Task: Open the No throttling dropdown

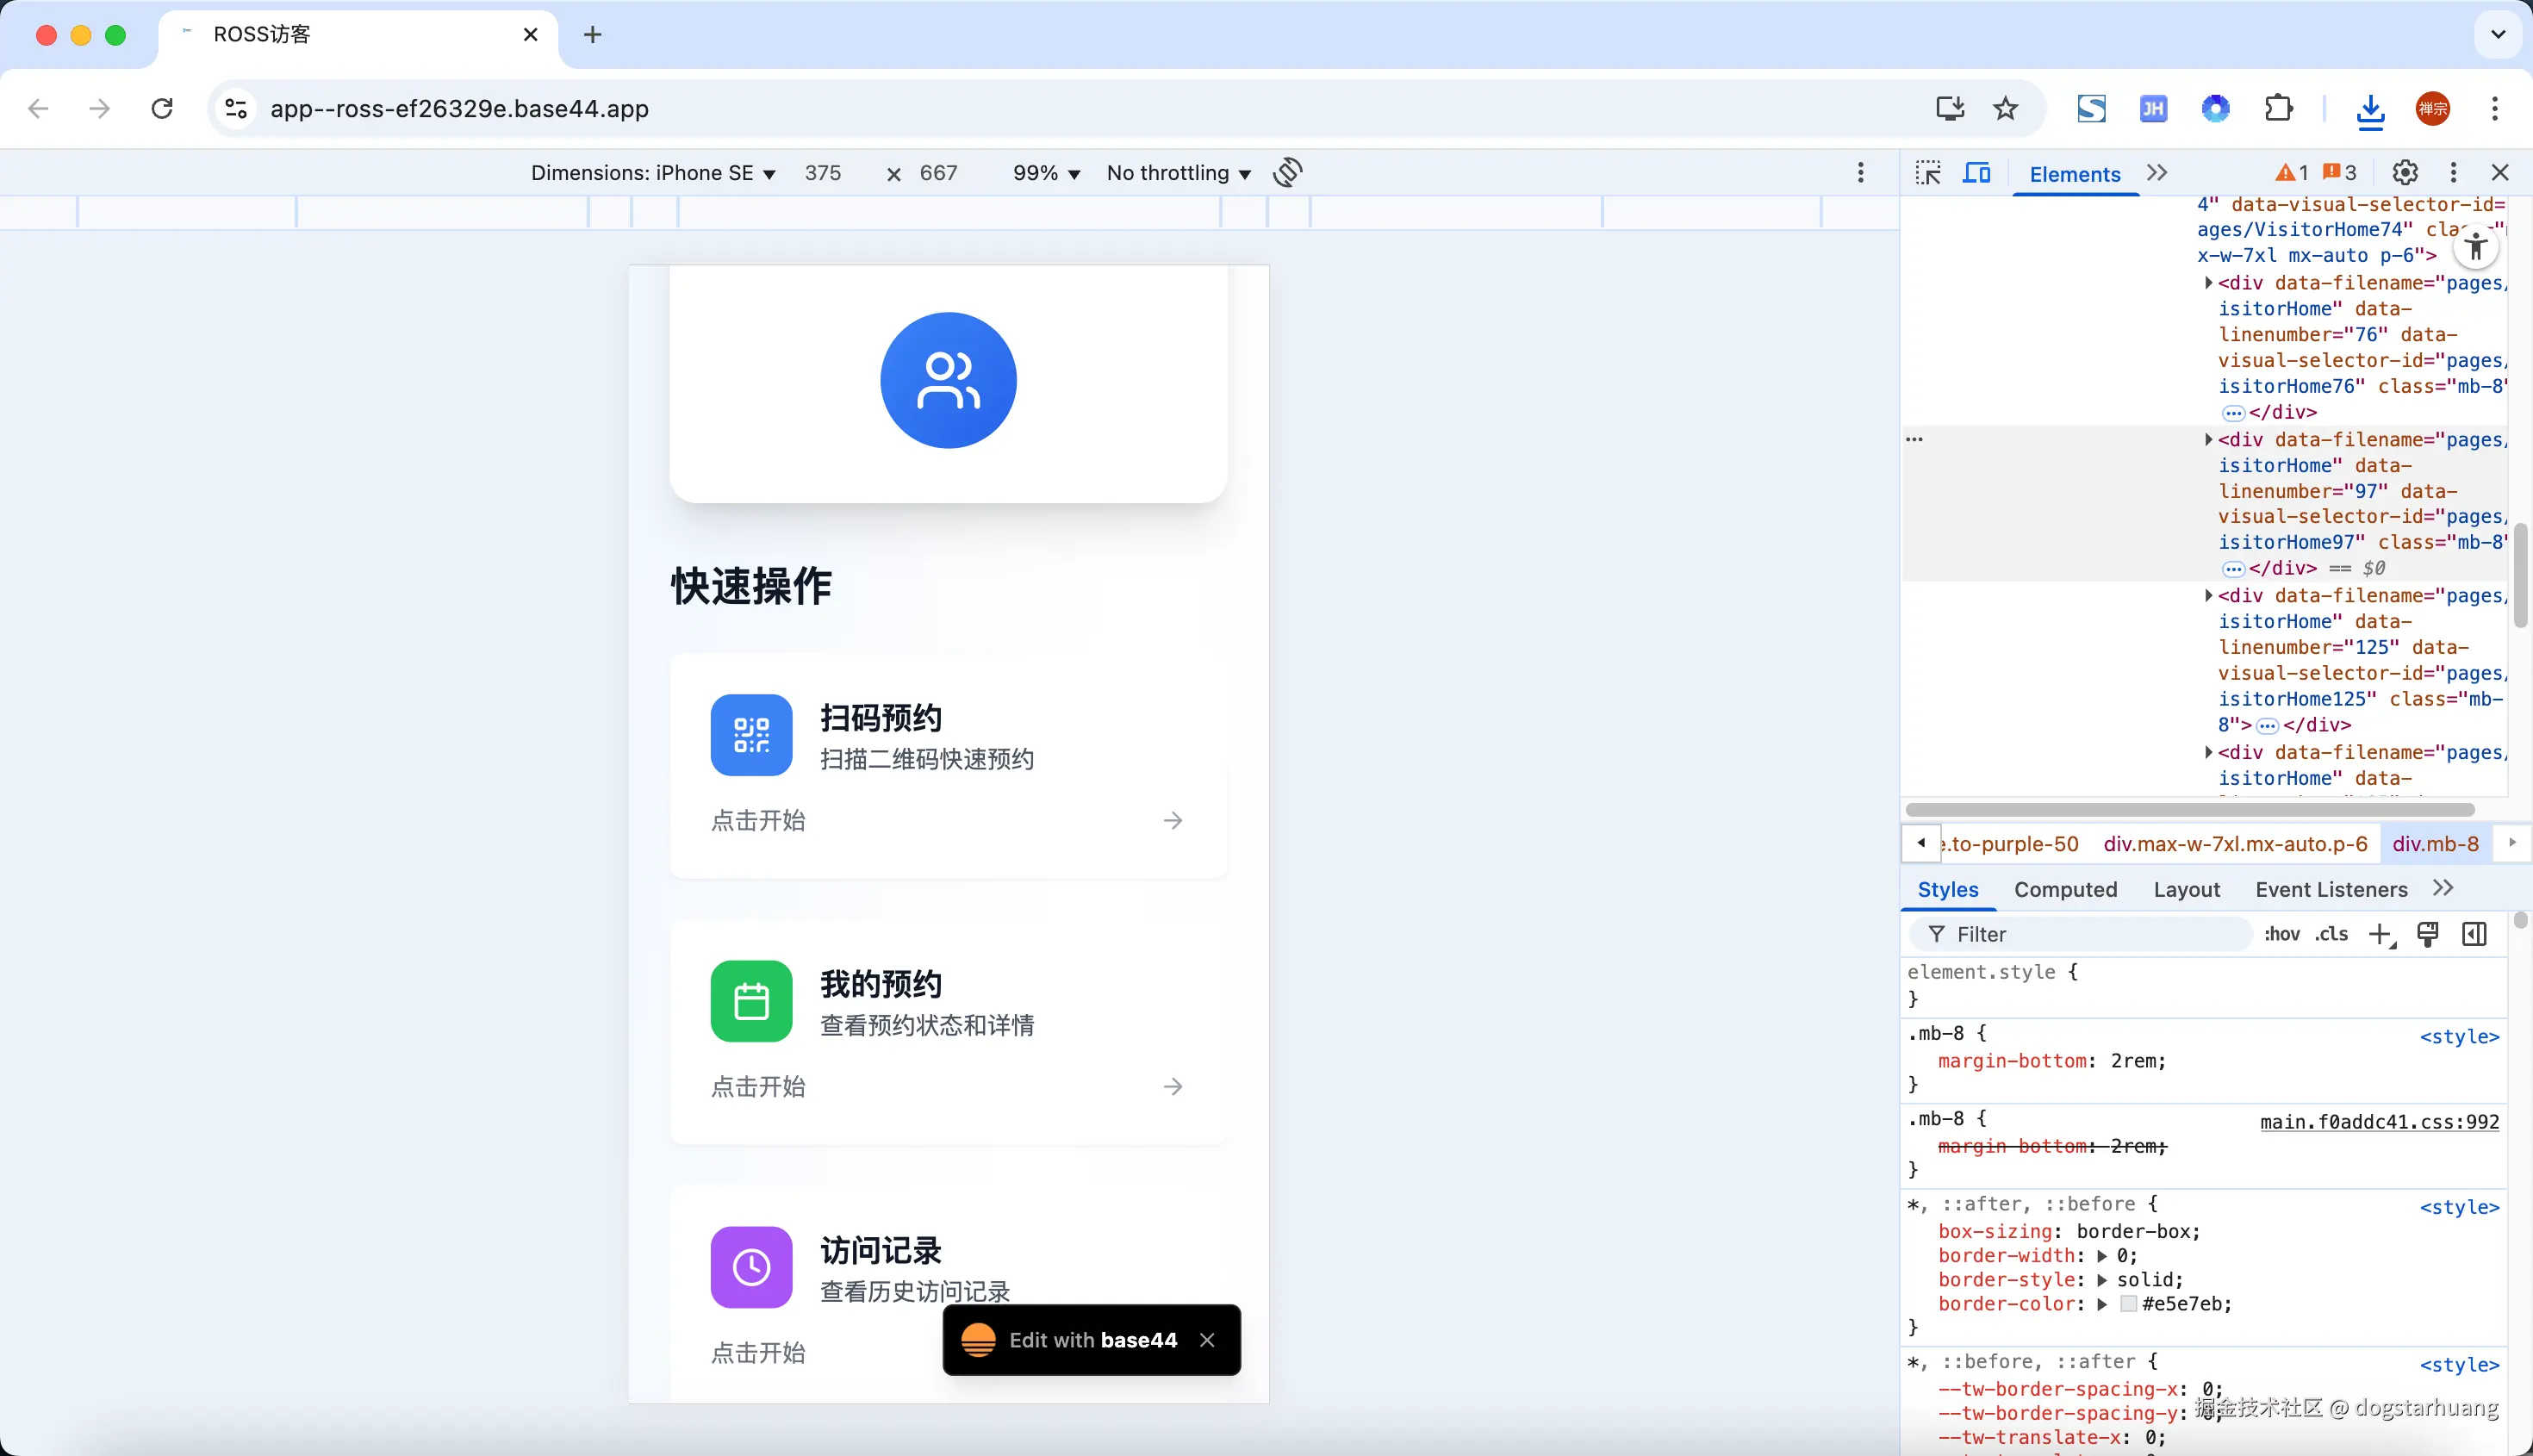Action: click(x=1178, y=173)
